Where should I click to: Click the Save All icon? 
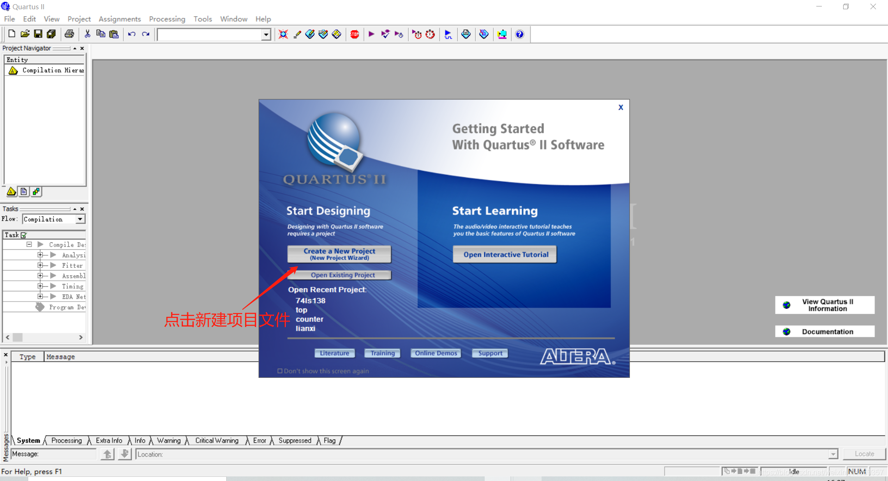51,34
